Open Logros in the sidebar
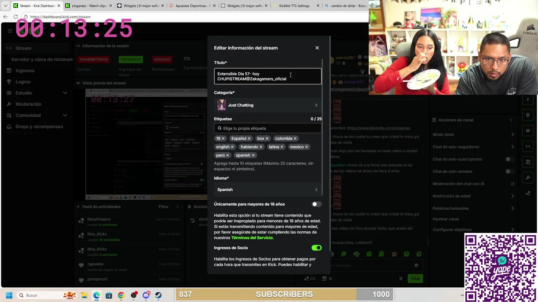Image resolution: width=538 pixels, height=302 pixels. point(23,82)
